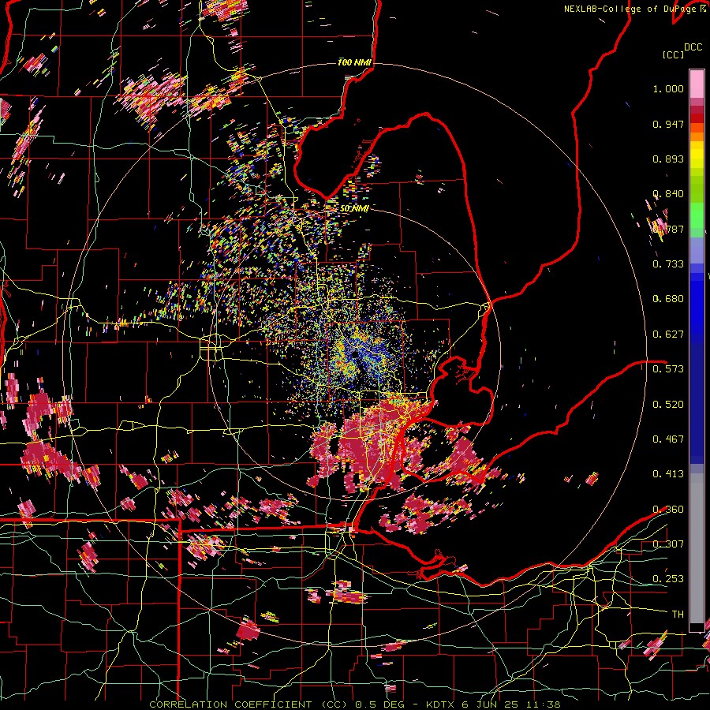
Task: Pick the yellow segment of the color bar
Action: pos(697,155)
